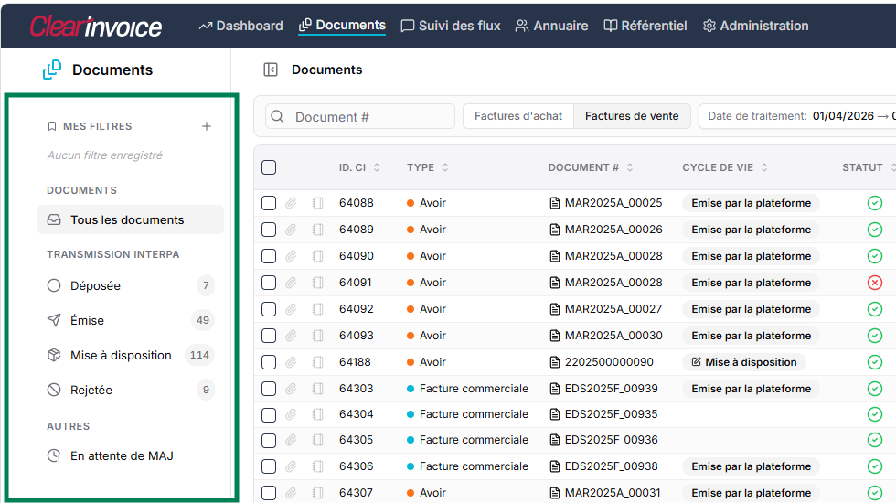
Task: Click edit icon in Mise à disposition badge
Action: point(696,362)
